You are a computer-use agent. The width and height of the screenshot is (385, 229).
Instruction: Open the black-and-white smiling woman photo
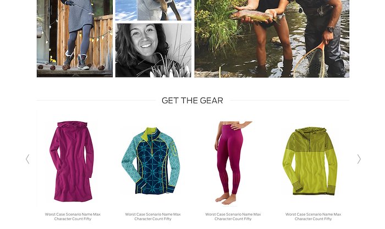153,50
